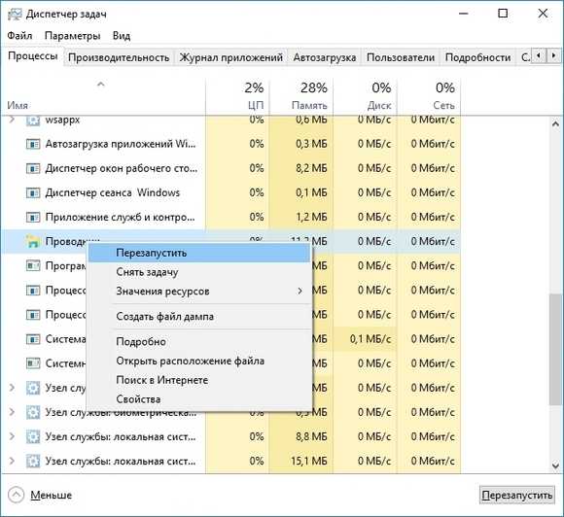
Task: Click the Диспетчер сеанса Windows process icon
Action: (x=33, y=193)
